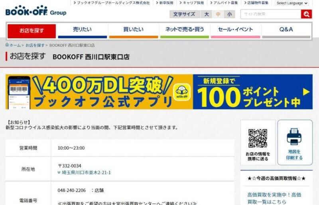Click the smartphone image in the banner
This screenshot has width=319, height=205.
pyautogui.click(x=19, y=93)
